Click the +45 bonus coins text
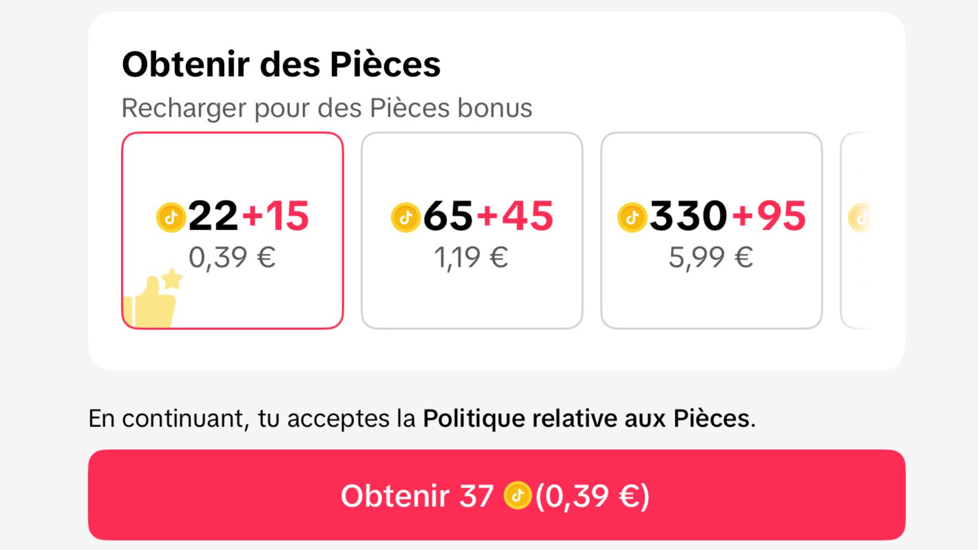The width and height of the screenshot is (978, 550). pyautogui.click(x=515, y=216)
